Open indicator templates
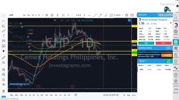 (x=63, y=15)
